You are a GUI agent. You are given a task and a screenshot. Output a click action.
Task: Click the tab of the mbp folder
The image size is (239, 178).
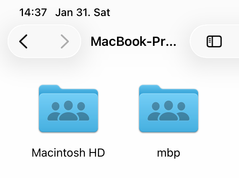pos(150,88)
